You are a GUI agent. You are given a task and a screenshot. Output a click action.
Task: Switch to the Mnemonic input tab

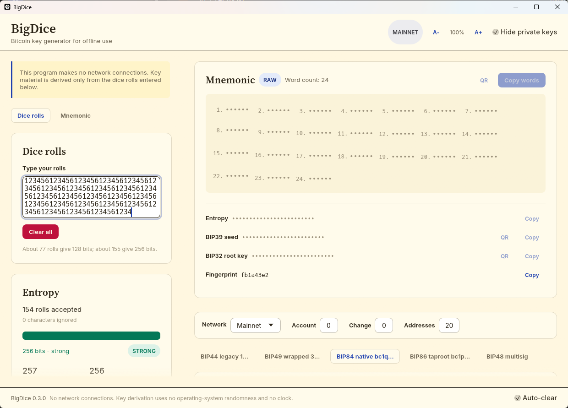click(x=76, y=115)
